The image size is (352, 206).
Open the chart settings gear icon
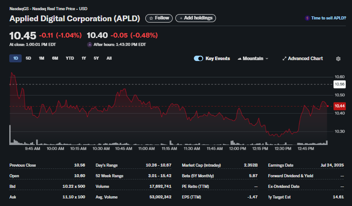338,59
